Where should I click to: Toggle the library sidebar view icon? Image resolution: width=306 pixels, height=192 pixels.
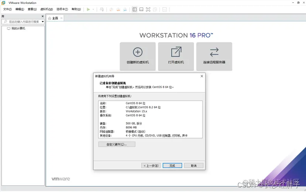coord(135,9)
